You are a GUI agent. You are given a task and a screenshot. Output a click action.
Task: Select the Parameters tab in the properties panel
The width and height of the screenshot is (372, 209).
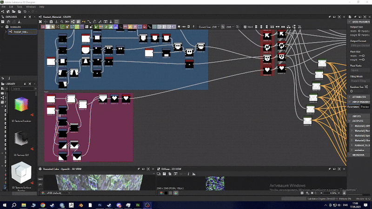click(x=353, y=107)
